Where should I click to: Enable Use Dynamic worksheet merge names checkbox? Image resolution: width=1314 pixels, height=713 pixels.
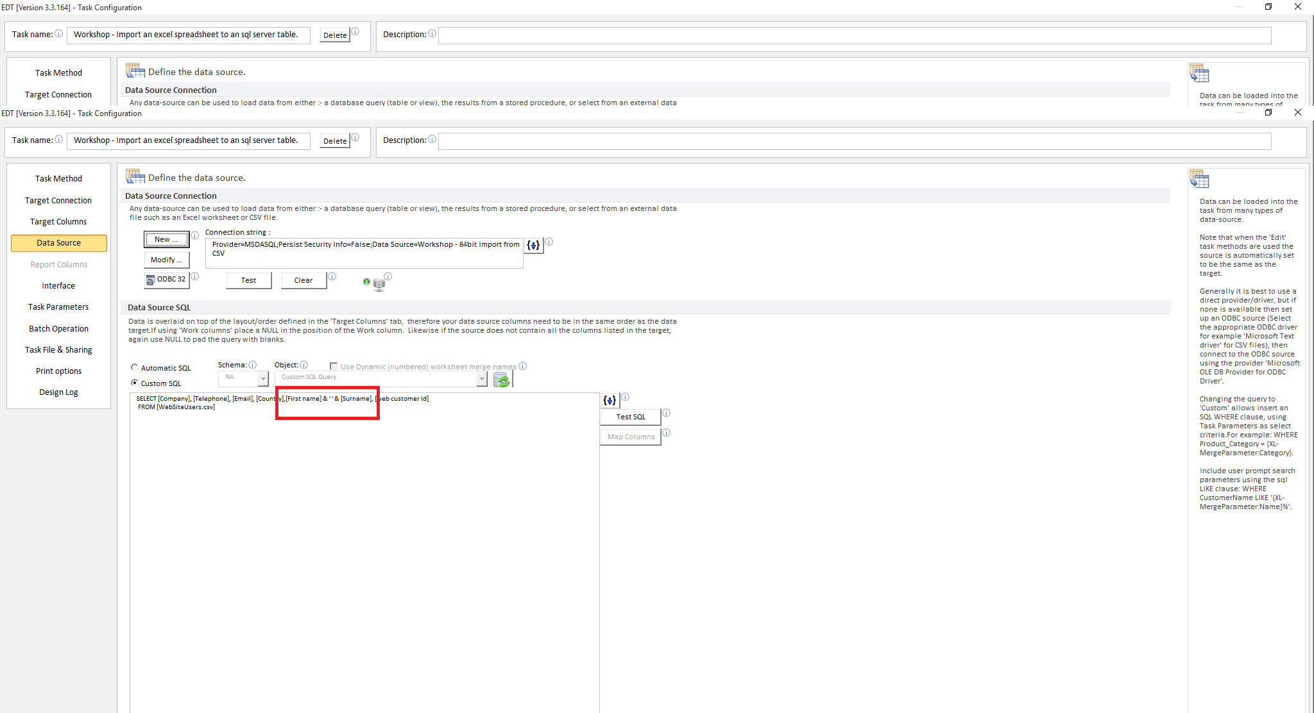pos(334,366)
